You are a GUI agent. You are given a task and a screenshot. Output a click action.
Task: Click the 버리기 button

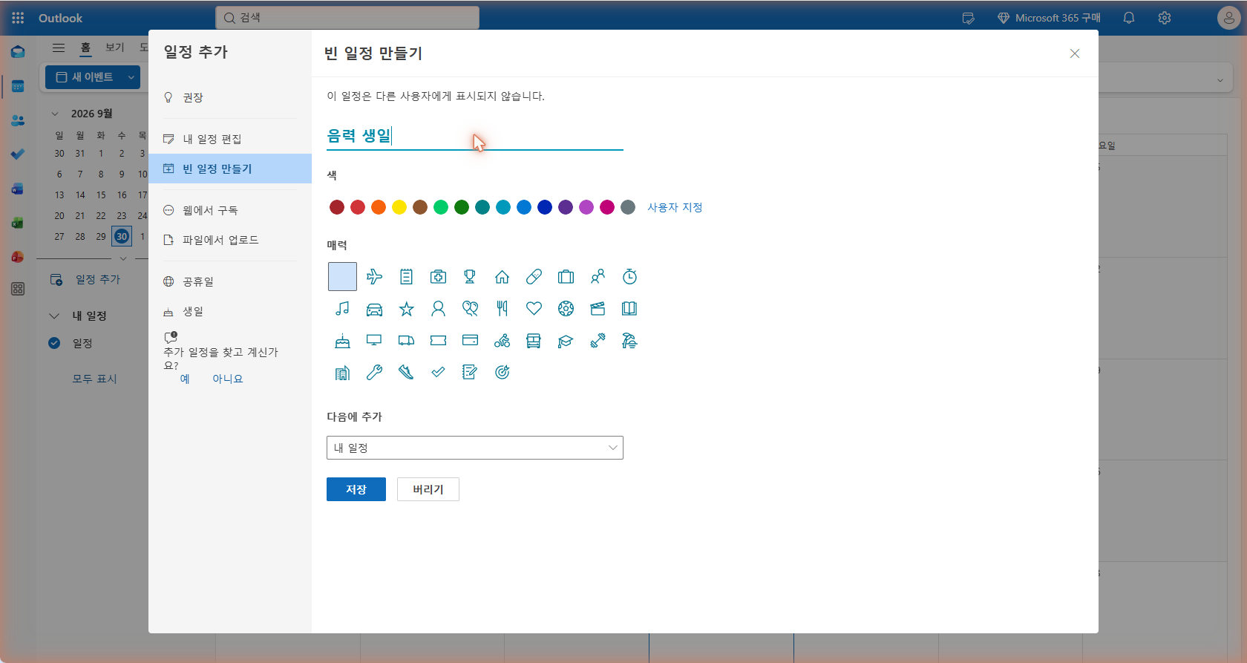[428, 489]
